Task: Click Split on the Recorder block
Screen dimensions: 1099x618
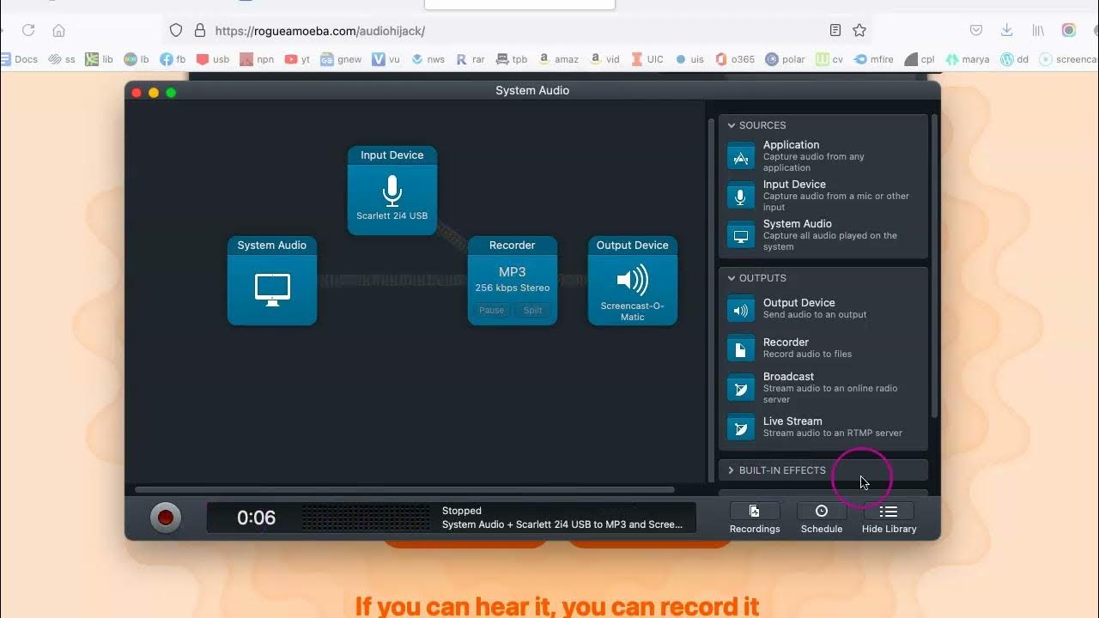Action: coord(533,310)
